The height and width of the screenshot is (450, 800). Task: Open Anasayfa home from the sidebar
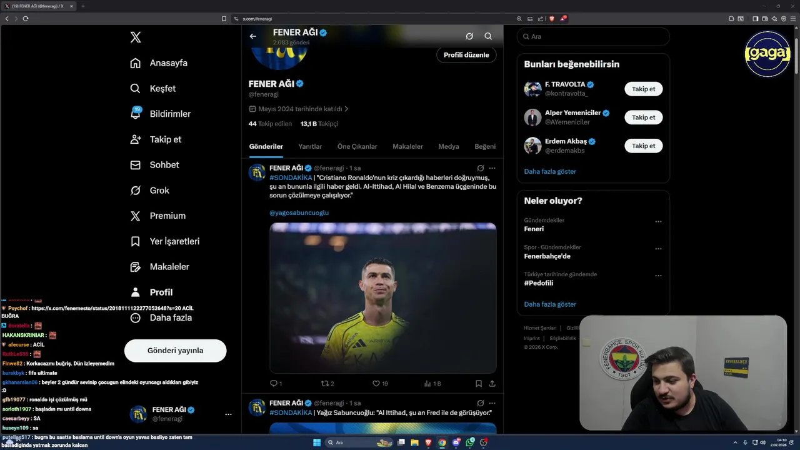point(159,63)
